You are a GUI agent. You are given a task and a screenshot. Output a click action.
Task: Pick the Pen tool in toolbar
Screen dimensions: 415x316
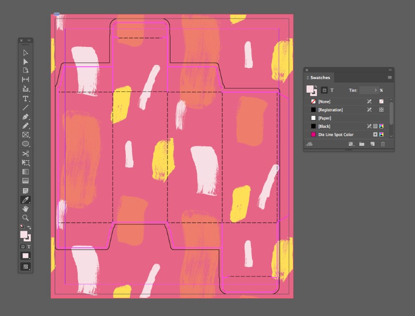point(25,117)
